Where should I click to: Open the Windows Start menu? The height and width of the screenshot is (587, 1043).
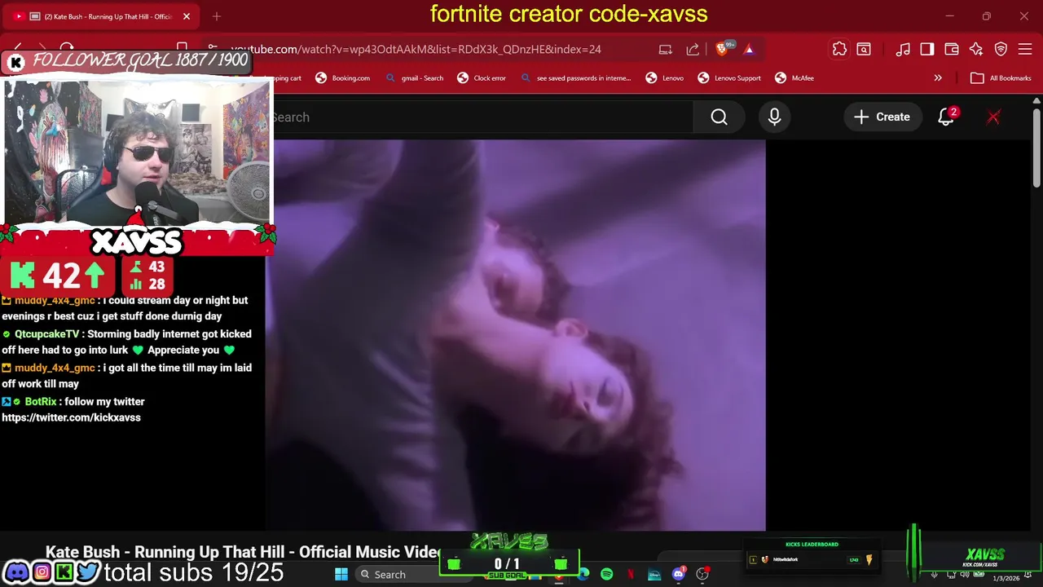pos(341,574)
